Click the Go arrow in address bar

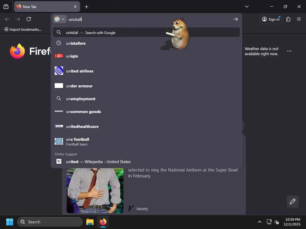(235, 19)
